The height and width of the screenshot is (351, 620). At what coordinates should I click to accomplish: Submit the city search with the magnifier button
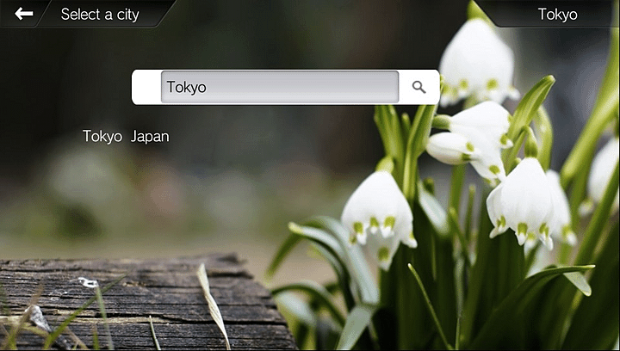(x=419, y=87)
